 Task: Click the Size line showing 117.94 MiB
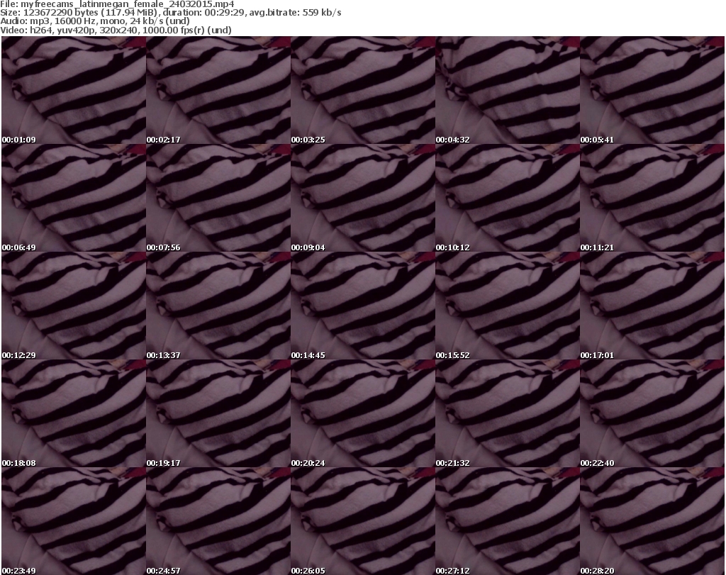pos(171,13)
